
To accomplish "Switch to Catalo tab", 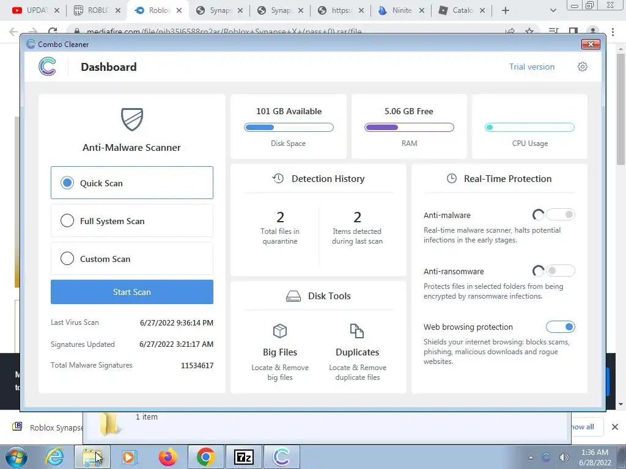I will pos(462,10).
